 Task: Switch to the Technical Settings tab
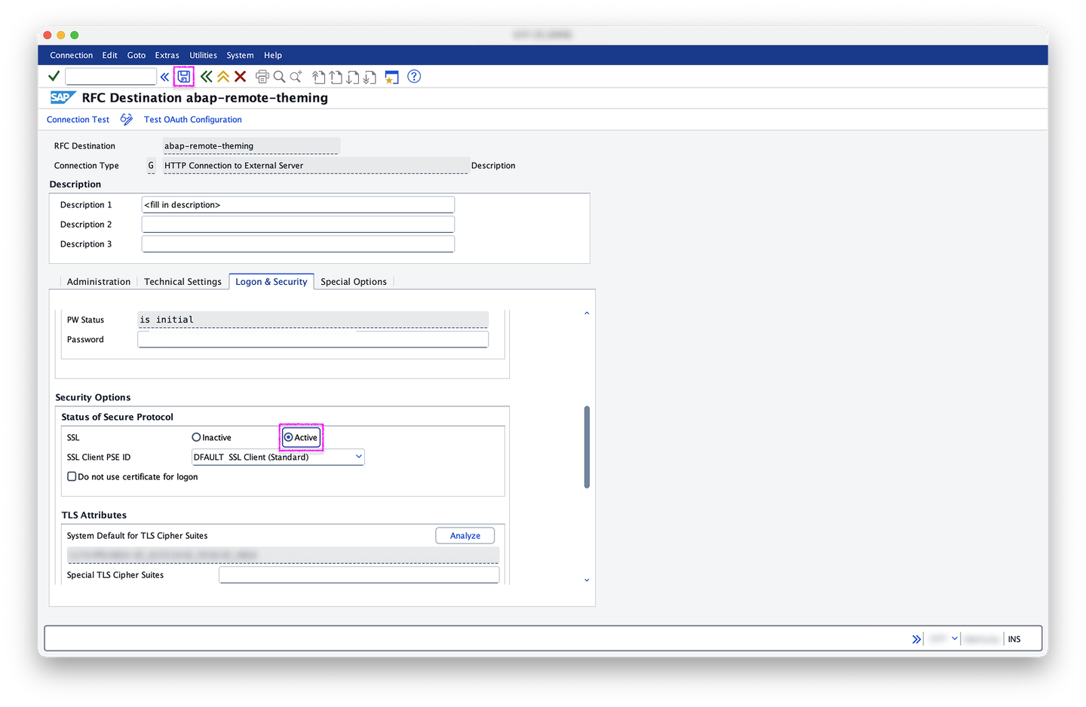(x=183, y=282)
